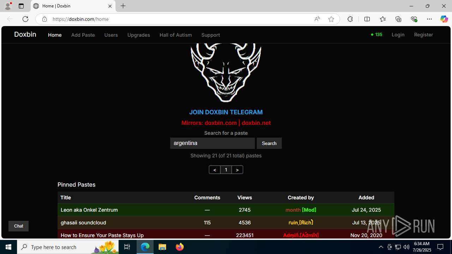Click creator month [Mod]
452x254 pixels.
(301, 210)
